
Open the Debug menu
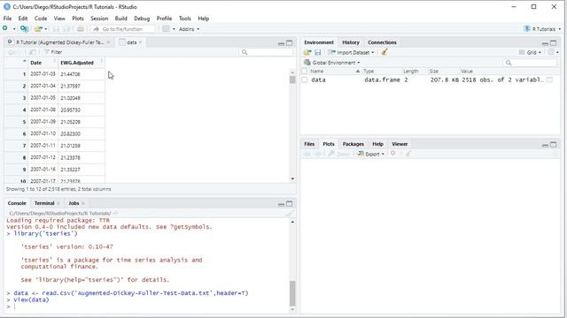[142, 19]
